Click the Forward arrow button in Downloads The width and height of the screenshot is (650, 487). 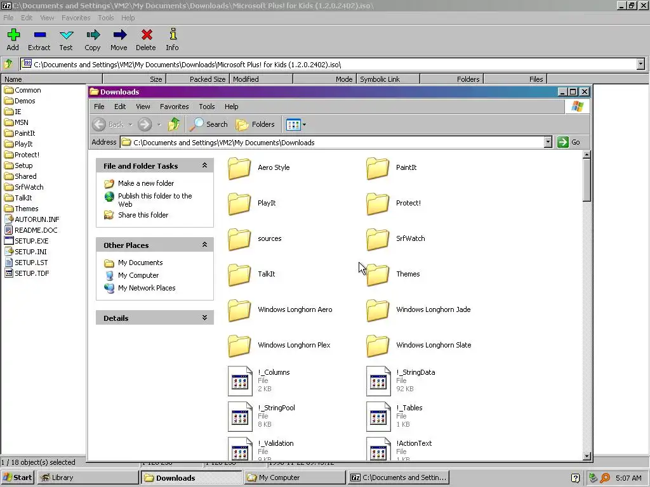[x=145, y=124]
